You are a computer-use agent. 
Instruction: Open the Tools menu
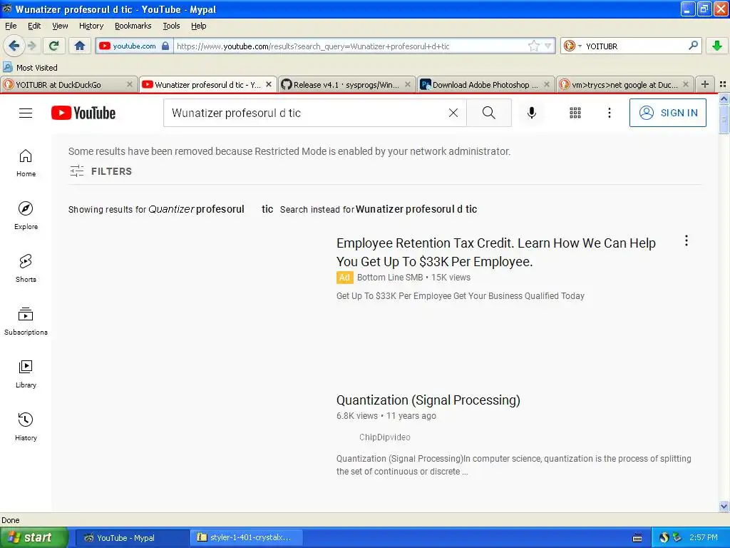pos(171,26)
